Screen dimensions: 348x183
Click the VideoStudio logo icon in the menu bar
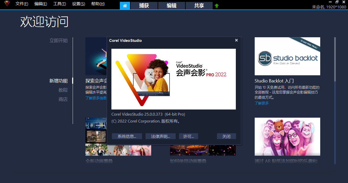(x=7, y=4)
